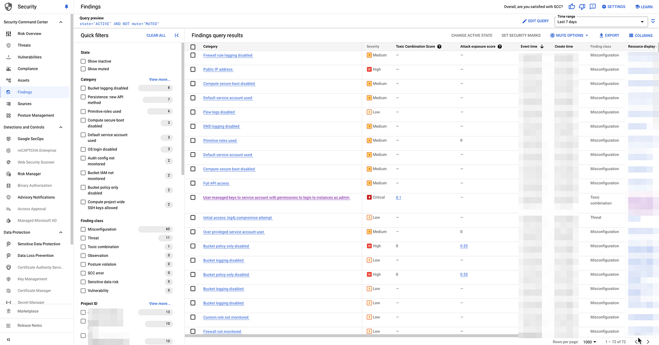Open the log4j compromise attempt finding
Viewport: 659px width, 345px height.
click(238, 218)
